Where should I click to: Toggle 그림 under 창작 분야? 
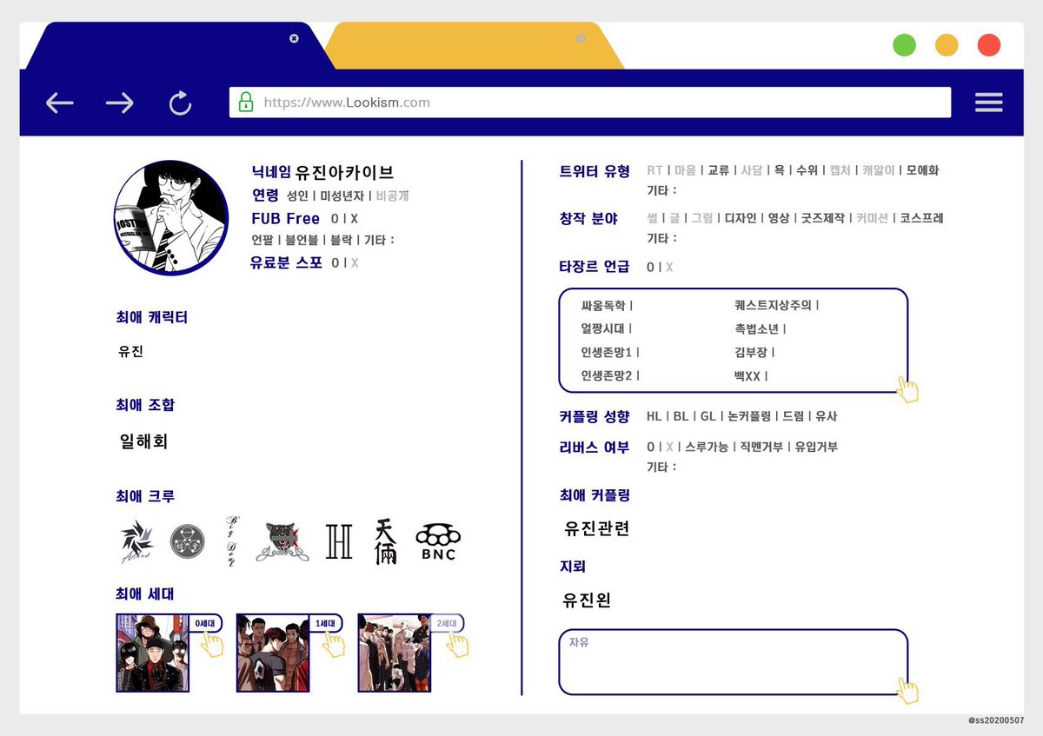pyautogui.click(x=702, y=218)
